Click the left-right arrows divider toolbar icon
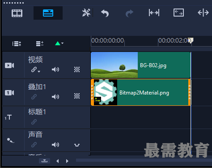Viewport: 212px width, 168px height. [x=203, y=13]
